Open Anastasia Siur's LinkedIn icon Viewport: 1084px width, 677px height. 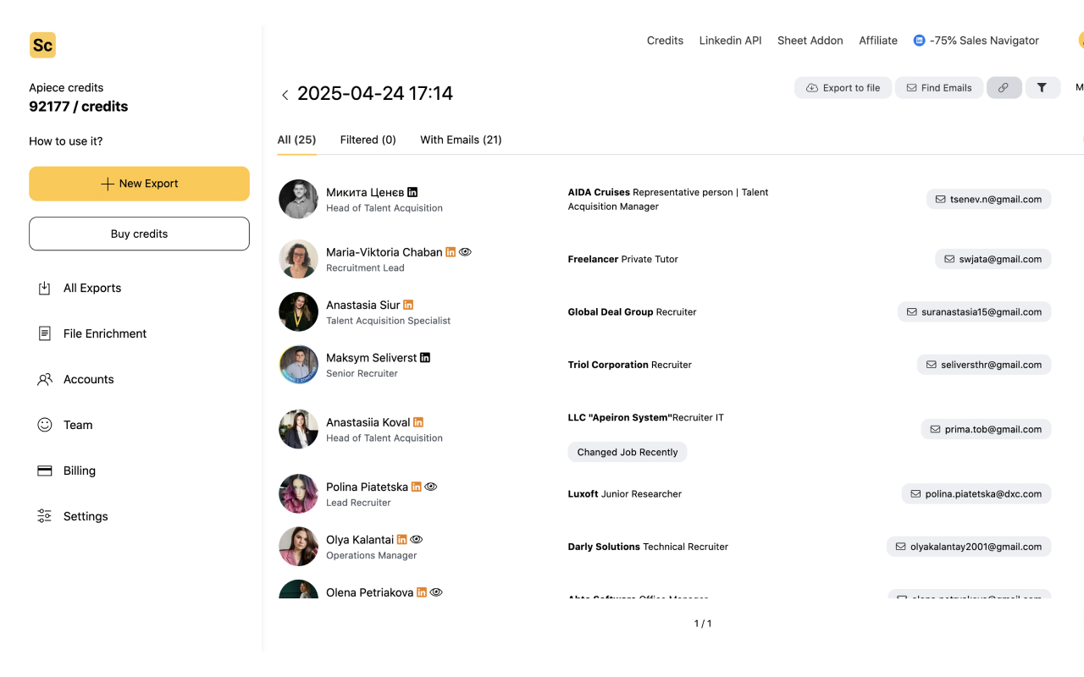[408, 305]
